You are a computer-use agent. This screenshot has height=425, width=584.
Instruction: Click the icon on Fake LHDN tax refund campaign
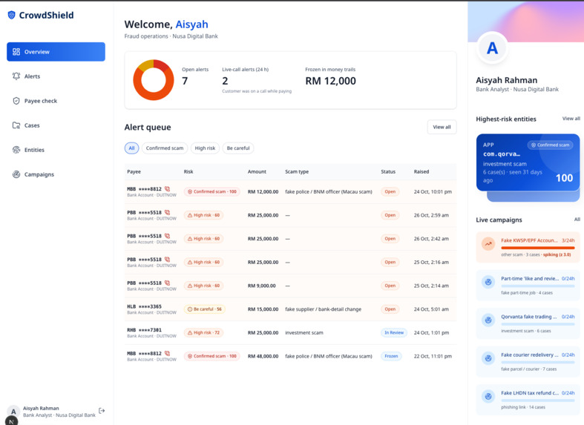click(488, 396)
